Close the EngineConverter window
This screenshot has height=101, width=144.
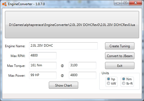pos(135,3)
